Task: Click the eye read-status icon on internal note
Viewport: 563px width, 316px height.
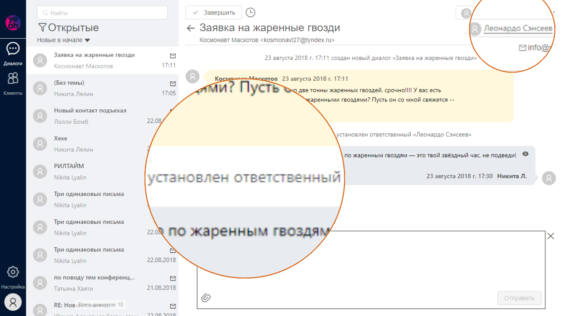Action: (x=526, y=154)
